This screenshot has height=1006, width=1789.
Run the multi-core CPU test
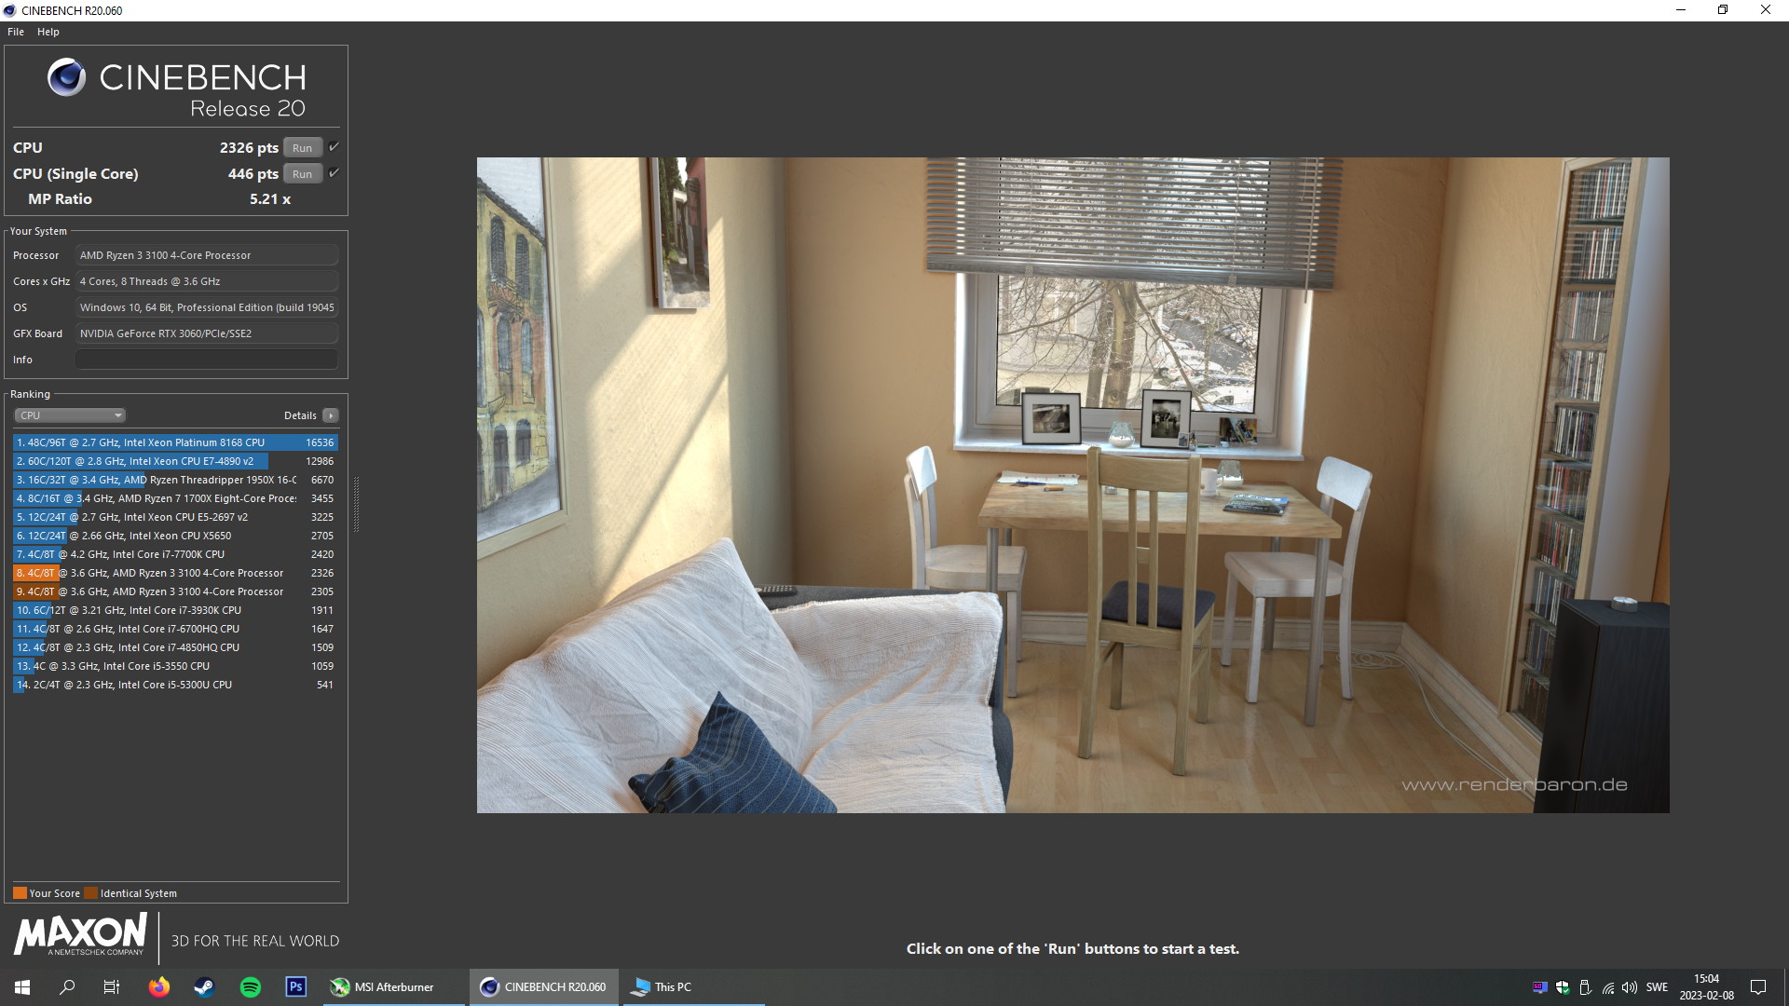click(302, 148)
